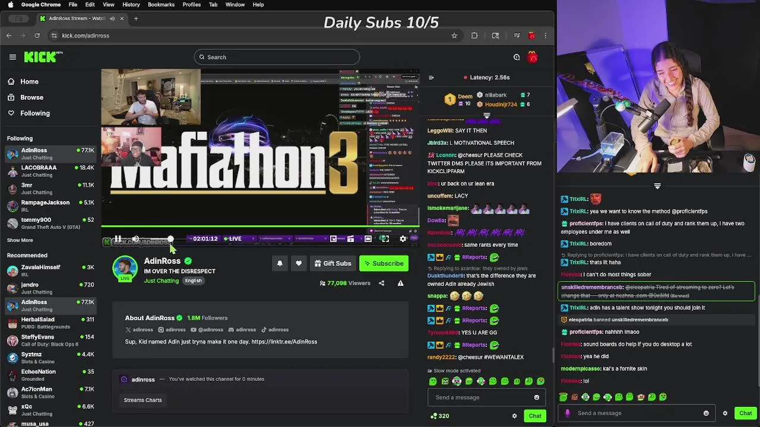
Task: Turn on notifications bell for AdinRoss
Action: (x=280, y=263)
